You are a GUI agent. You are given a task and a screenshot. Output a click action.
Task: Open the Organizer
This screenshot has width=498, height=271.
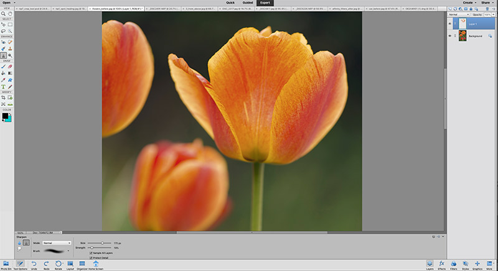[82, 265]
